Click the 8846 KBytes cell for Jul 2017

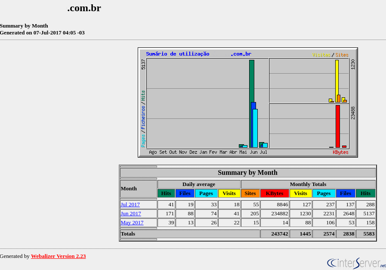tap(275, 205)
